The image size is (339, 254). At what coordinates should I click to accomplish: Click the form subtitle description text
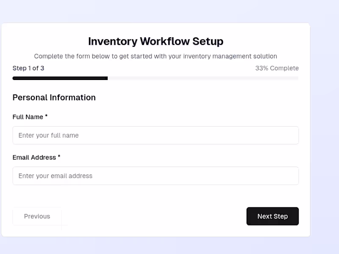[156, 56]
